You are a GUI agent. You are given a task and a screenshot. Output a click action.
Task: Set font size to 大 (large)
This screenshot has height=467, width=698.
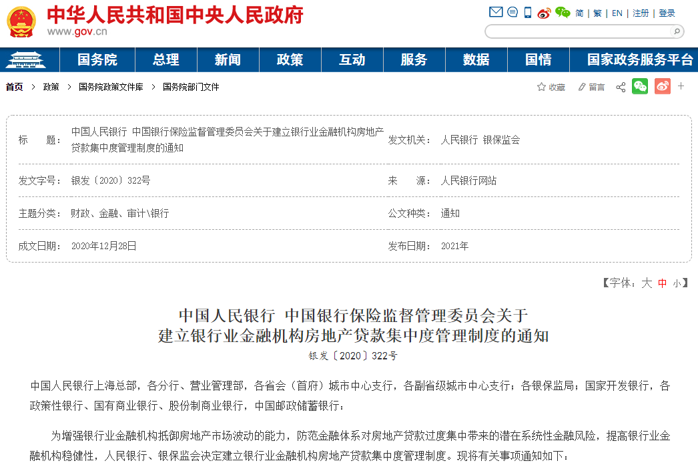[646, 283]
